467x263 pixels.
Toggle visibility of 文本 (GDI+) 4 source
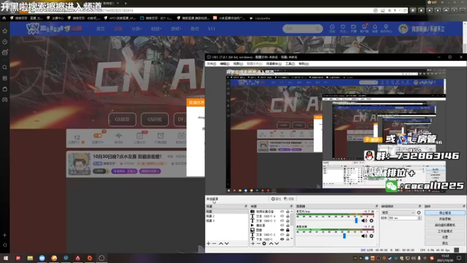coord(282,216)
